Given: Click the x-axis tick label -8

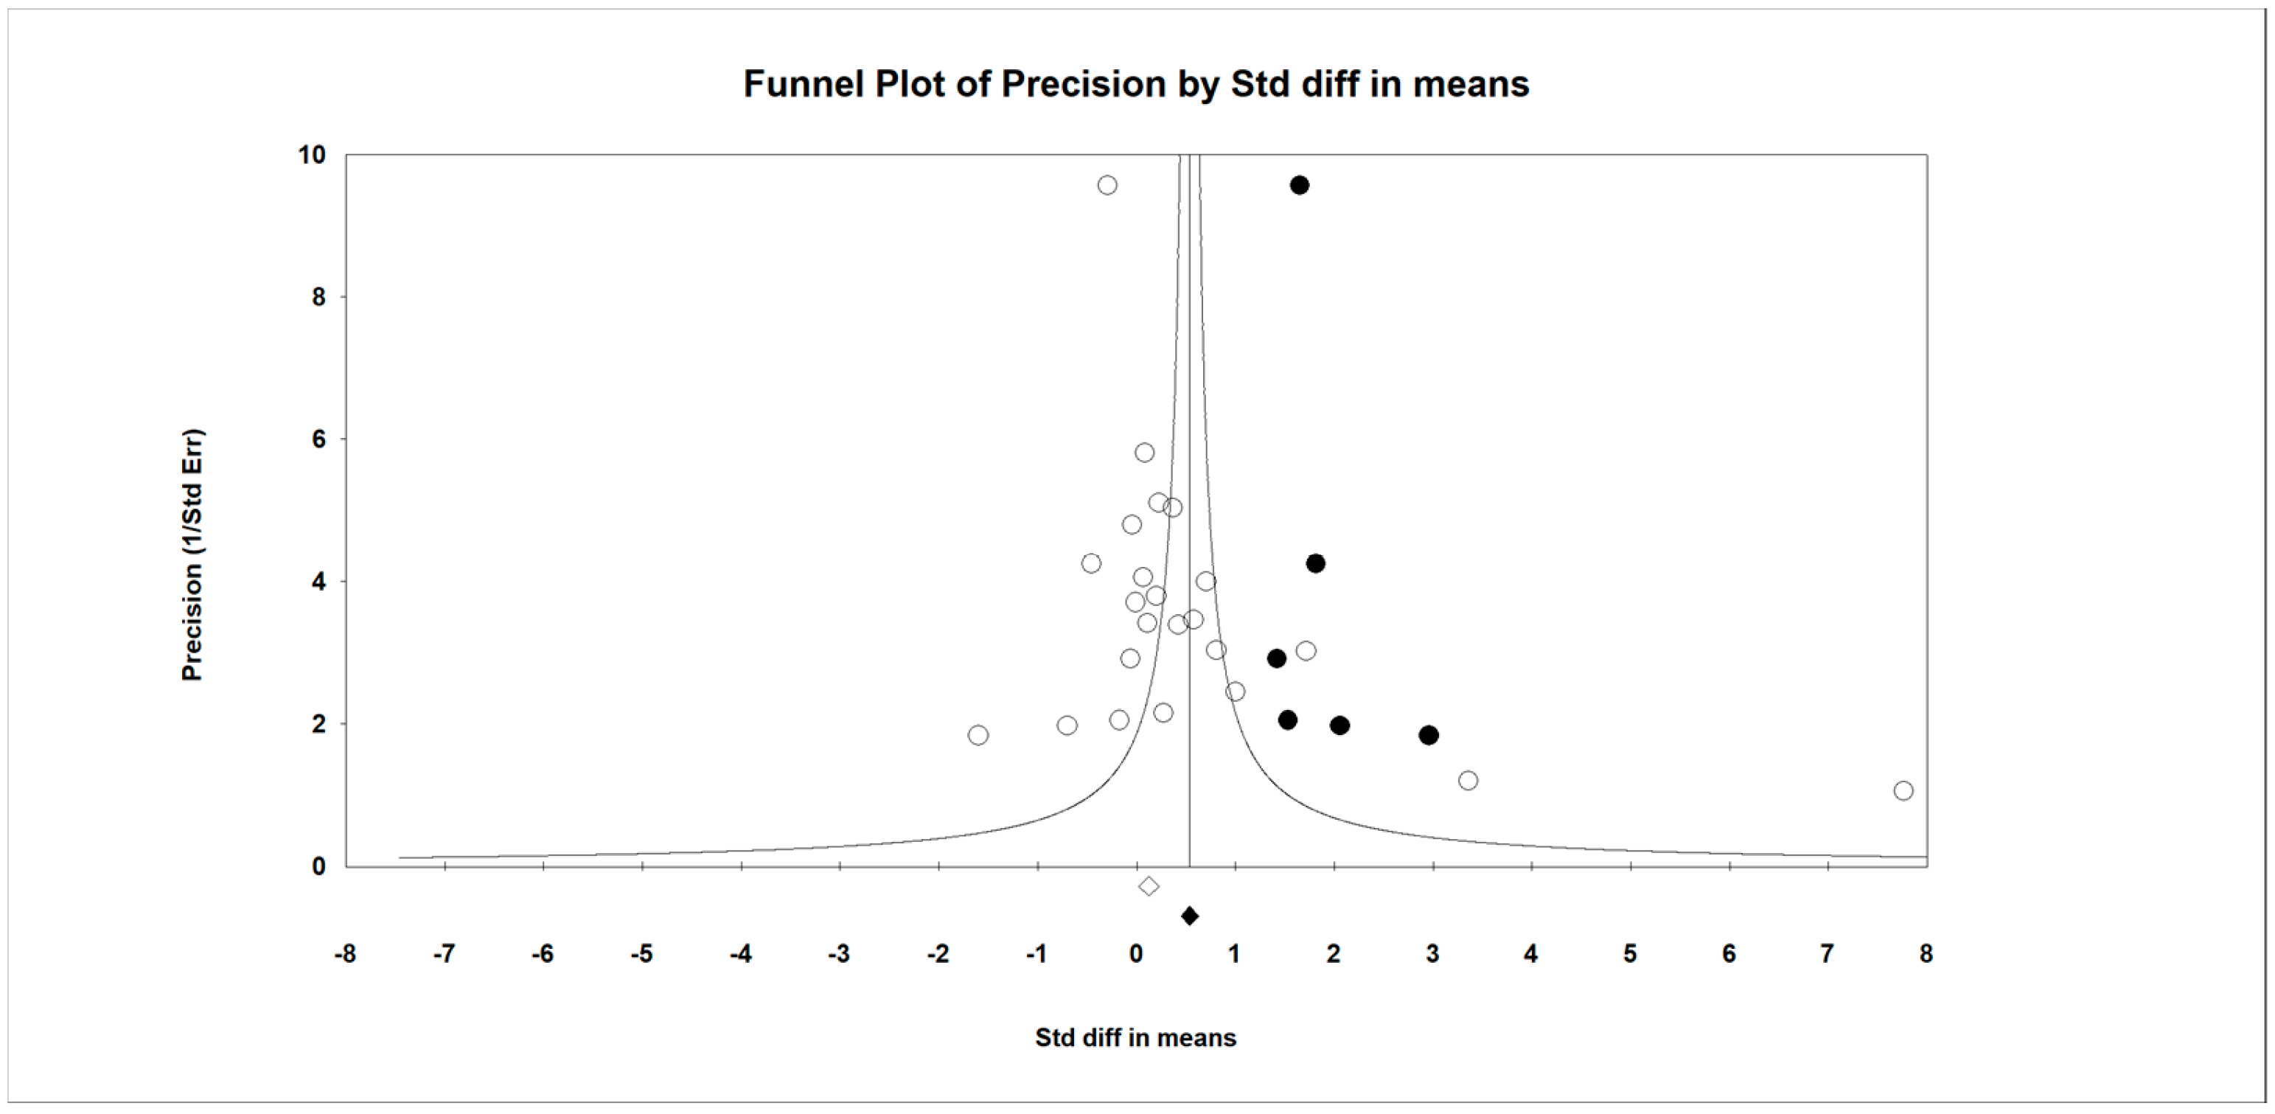Looking at the screenshot, I should [x=345, y=954].
